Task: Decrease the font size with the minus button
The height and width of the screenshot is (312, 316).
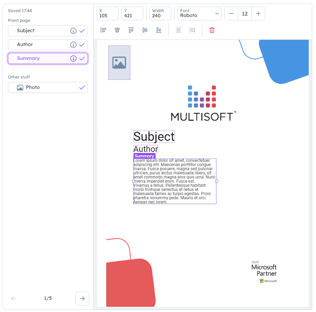Action: pos(231,13)
